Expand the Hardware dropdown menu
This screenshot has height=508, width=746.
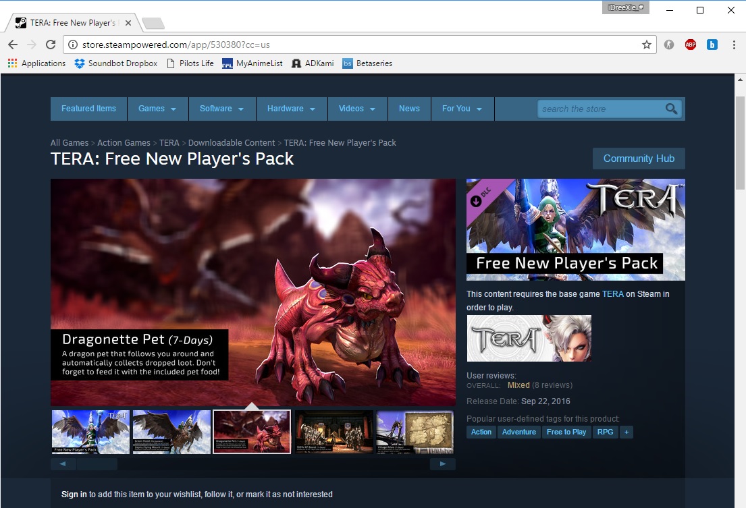pyautogui.click(x=291, y=109)
